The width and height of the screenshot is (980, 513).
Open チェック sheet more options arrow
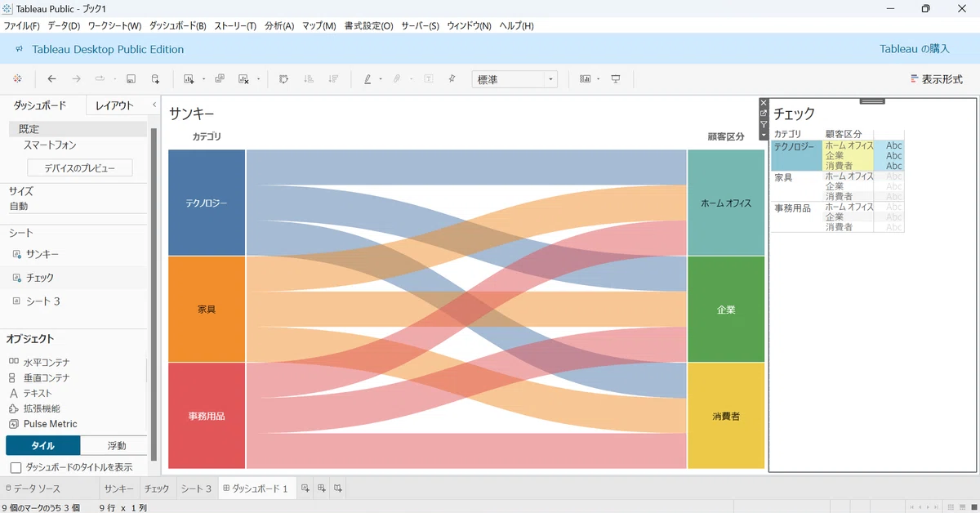[764, 135]
